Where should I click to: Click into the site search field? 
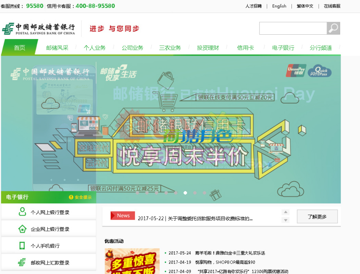[x=293, y=28]
